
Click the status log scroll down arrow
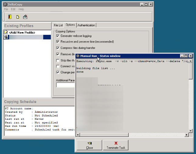pos(191,131)
